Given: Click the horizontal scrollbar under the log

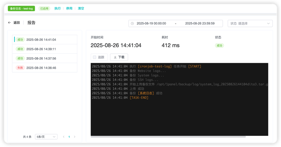Looking at the screenshot, I should [168, 137].
